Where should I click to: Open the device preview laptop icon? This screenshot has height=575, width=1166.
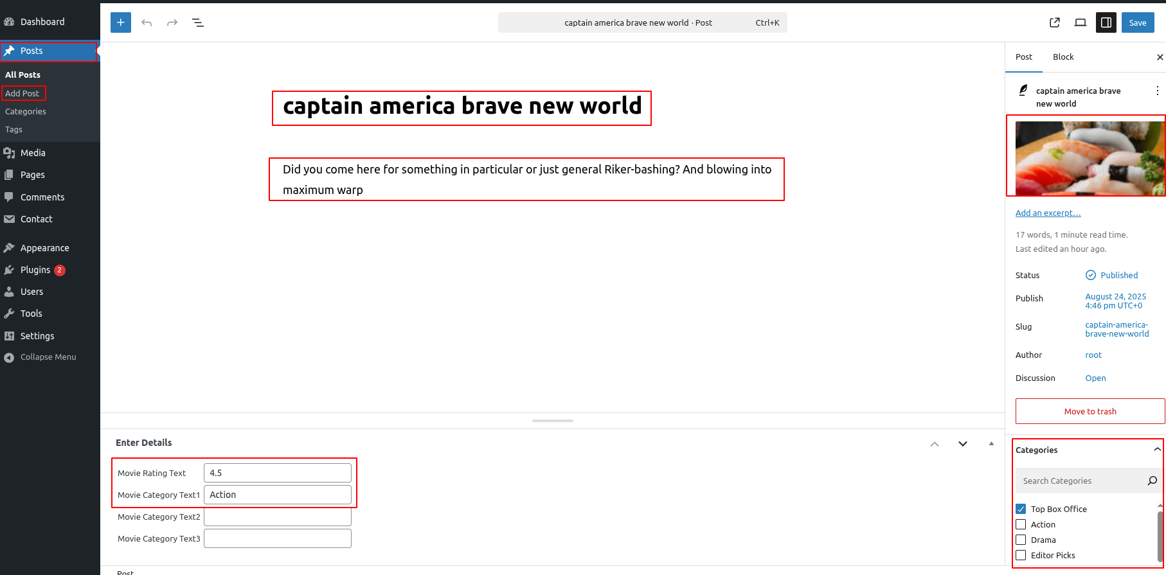1081,22
